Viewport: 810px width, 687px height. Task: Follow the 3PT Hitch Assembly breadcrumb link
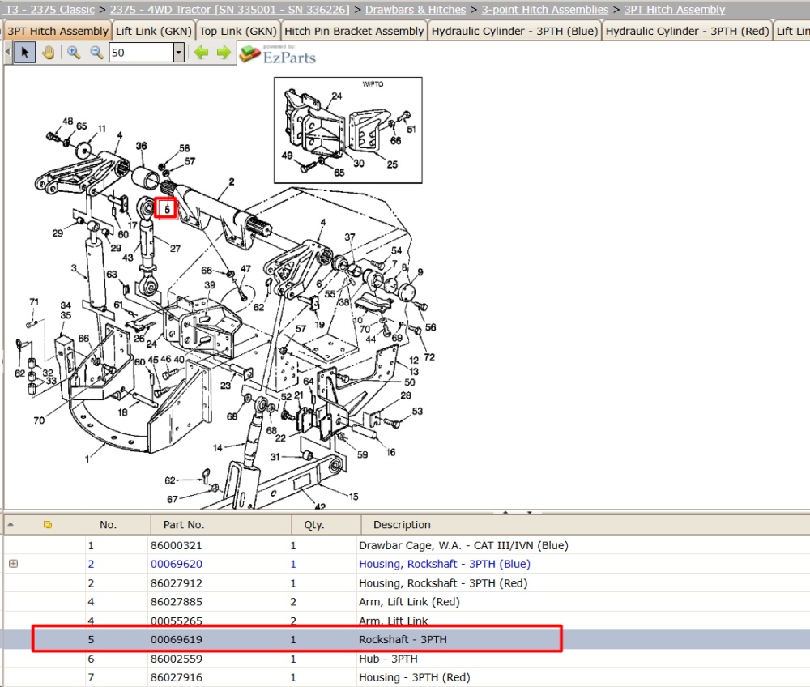pyautogui.click(x=675, y=9)
